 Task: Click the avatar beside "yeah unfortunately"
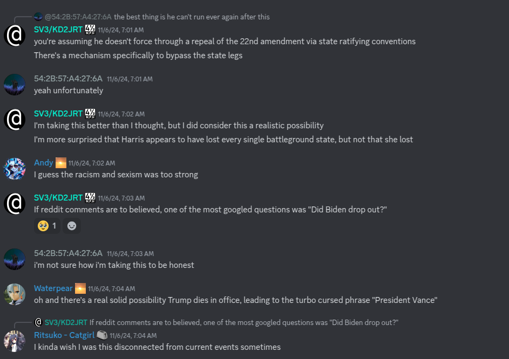pos(15,85)
